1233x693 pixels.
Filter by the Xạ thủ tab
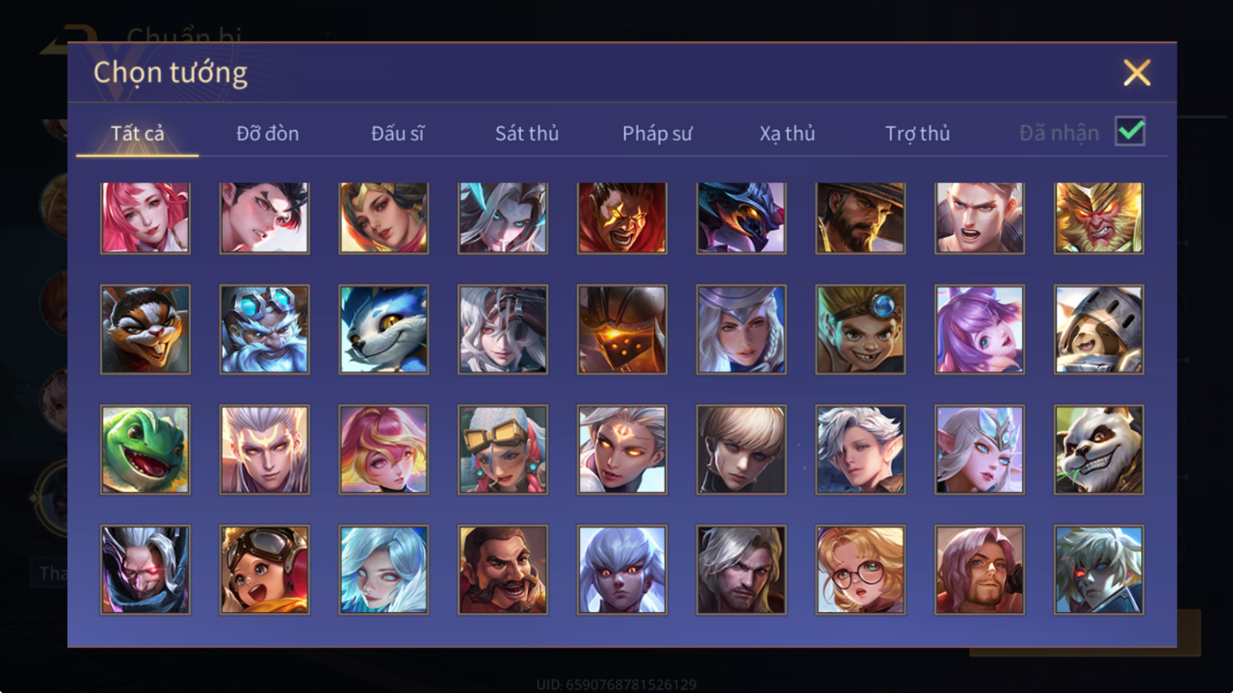click(x=787, y=133)
